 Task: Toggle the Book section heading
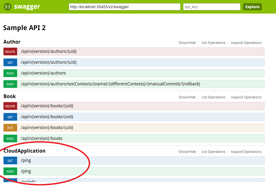10,96
